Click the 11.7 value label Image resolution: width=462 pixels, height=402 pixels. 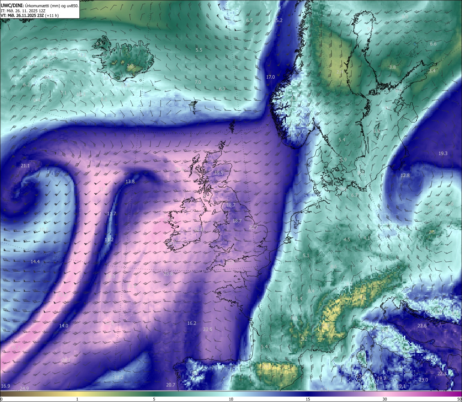pos(112,213)
